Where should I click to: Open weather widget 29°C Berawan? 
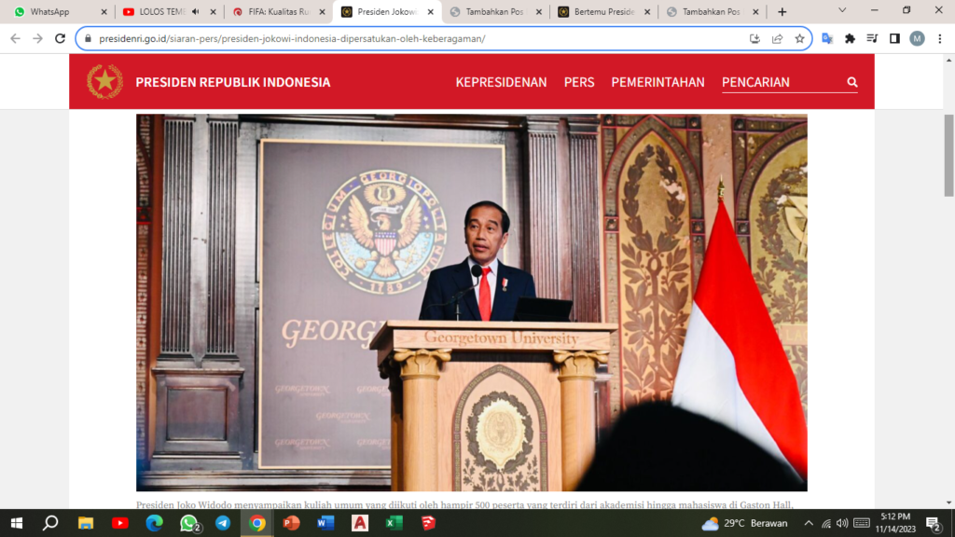(x=744, y=523)
